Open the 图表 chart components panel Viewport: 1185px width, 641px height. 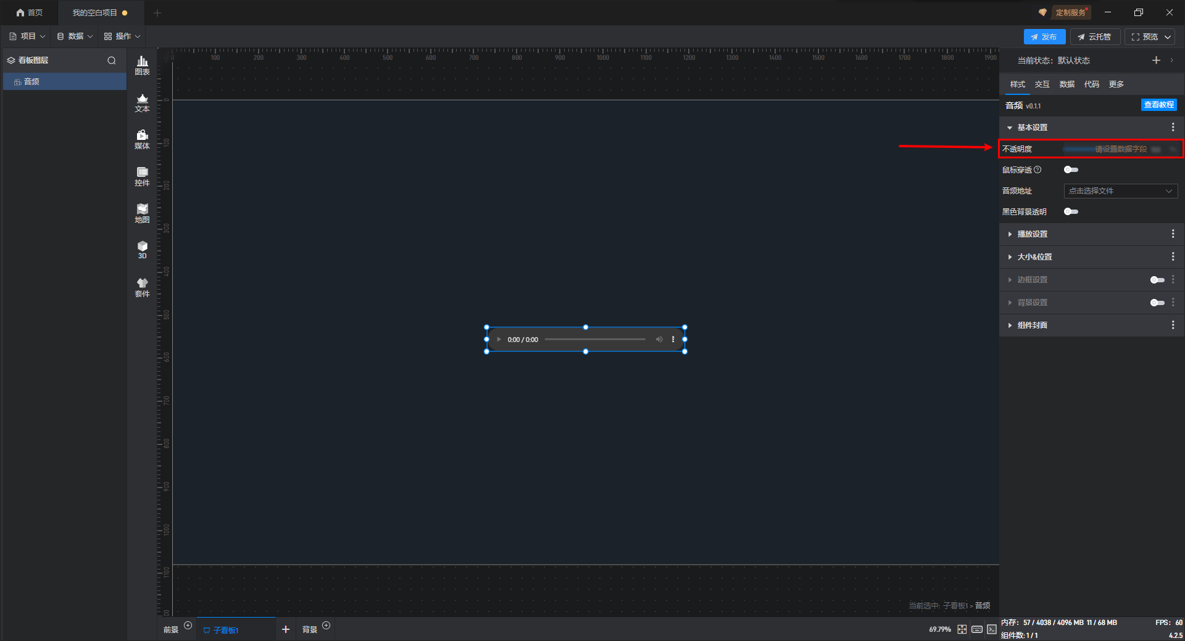point(142,65)
